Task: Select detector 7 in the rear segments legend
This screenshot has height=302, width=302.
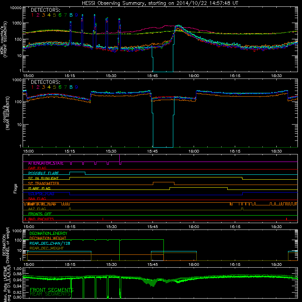Action: pyautogui.click(x=65, y=87)
